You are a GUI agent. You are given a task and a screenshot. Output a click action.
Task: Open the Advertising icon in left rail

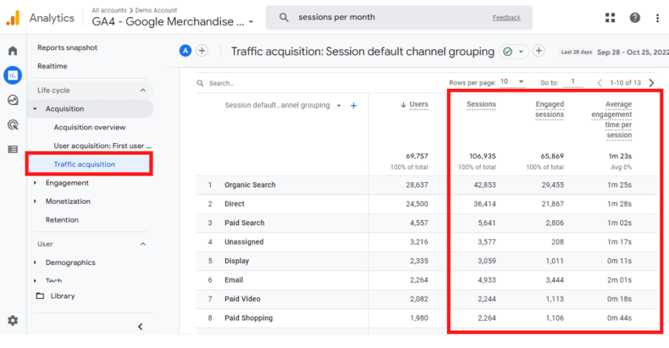[x=12, y=125]
